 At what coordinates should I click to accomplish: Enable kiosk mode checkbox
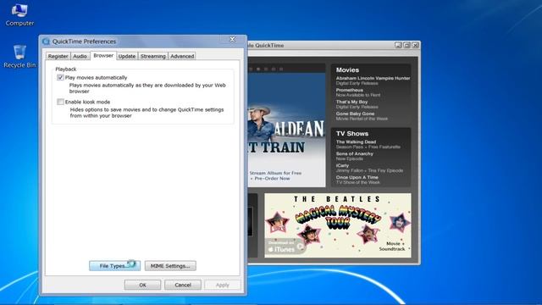[x=60, y=102]
